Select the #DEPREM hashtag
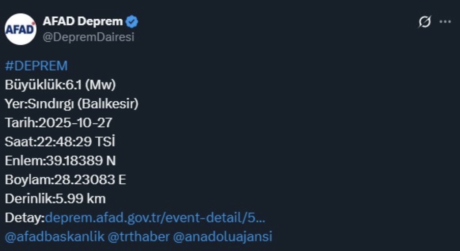This screenshot has height=251, width=460. [36, 66]
